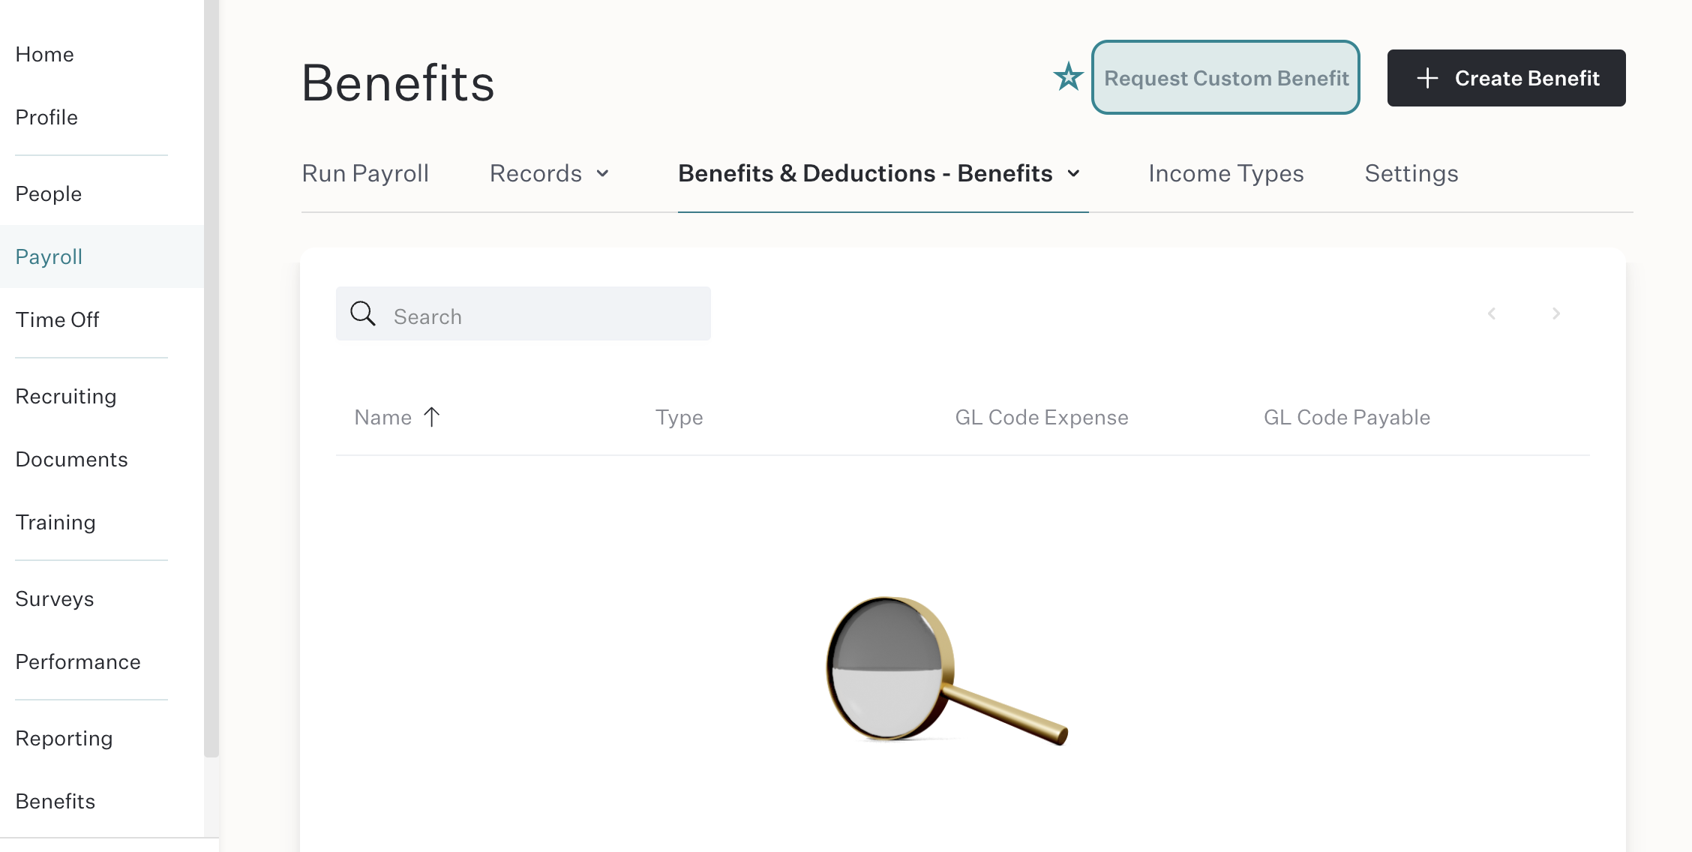Click the Create Benefit button

pyautogui.click(x=1506, y=78)
